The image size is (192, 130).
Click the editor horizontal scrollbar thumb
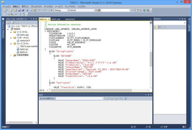91,90
